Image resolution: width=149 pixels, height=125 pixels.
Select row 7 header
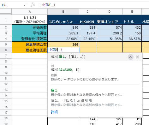pyautogui.click(x=6, y=56)
